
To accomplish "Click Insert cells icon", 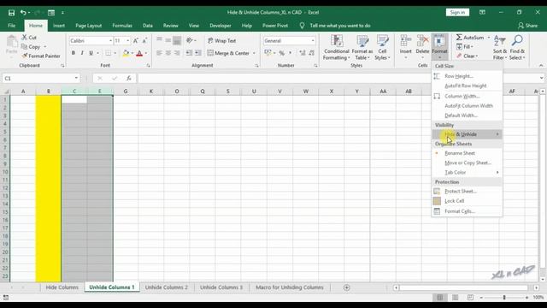I will coord(406,41).
